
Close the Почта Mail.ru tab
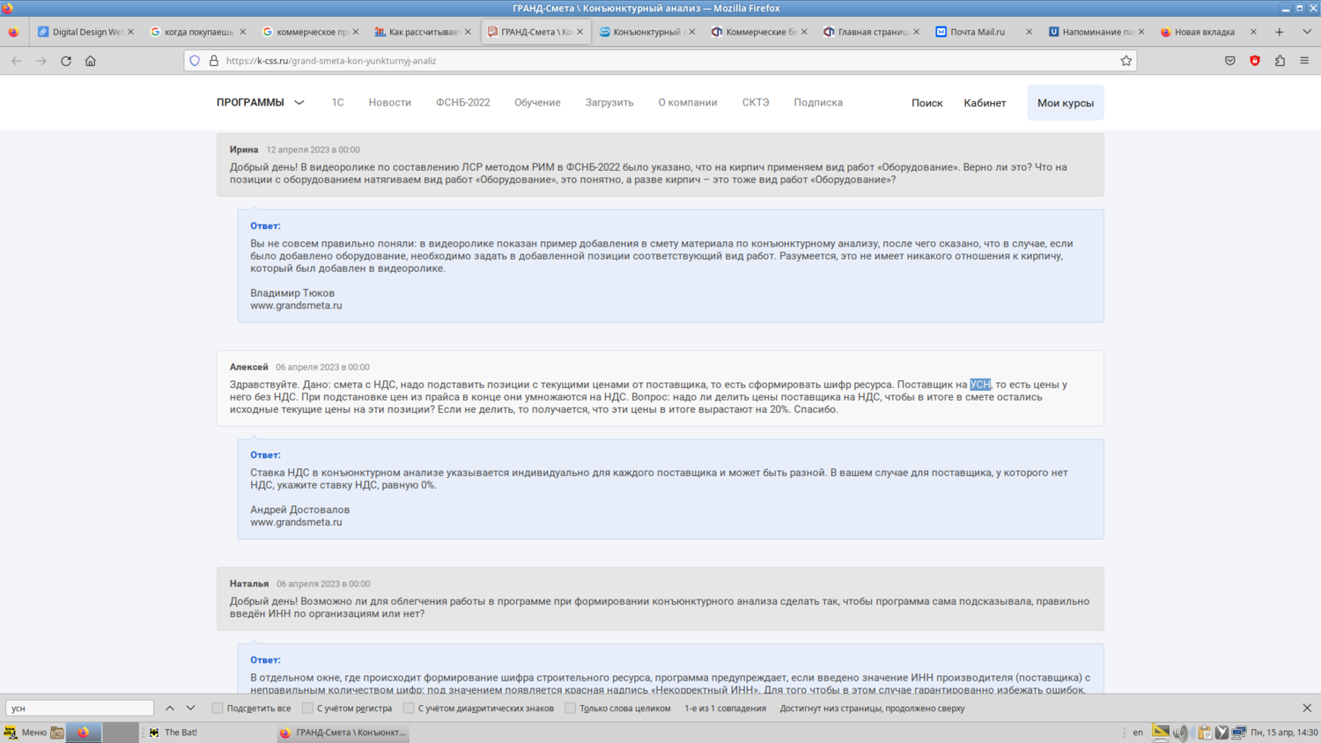tap(1029, 32)
